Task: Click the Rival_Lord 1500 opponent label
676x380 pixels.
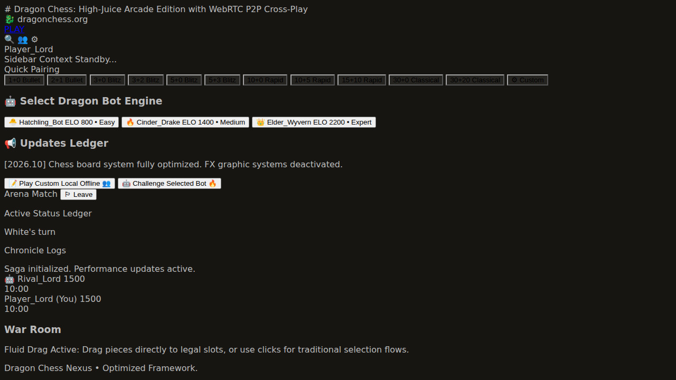Action: pyautogui.click(x=44, y=279)
